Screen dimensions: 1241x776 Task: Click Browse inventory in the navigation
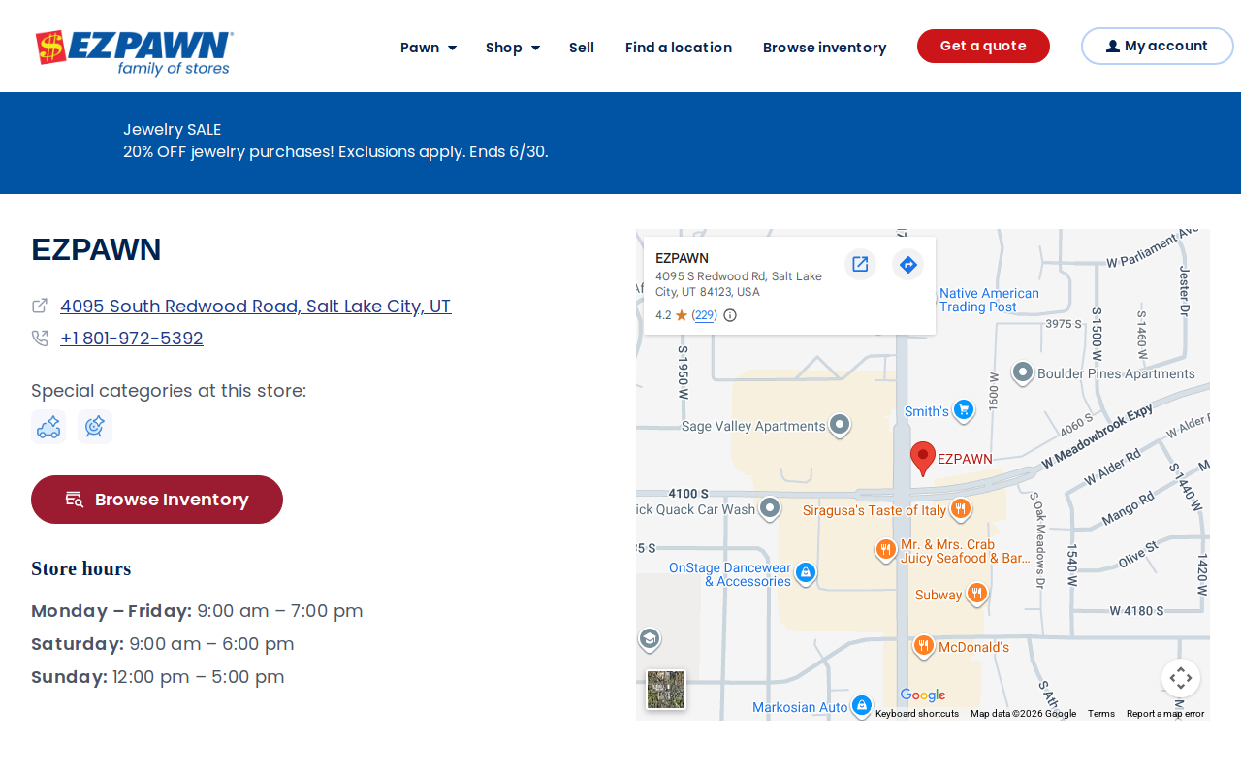point(824,48)
